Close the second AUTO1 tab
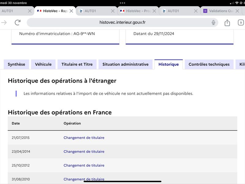Viewport: 245px width, 184px height. pyautogui.click(x=113, y=11)
